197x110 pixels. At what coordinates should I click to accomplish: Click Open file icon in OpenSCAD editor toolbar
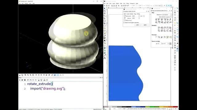22,80
